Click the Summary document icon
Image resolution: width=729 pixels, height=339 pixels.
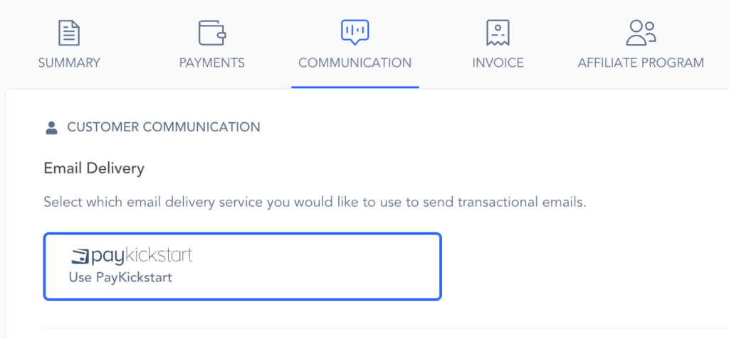(x=69, y=32)
